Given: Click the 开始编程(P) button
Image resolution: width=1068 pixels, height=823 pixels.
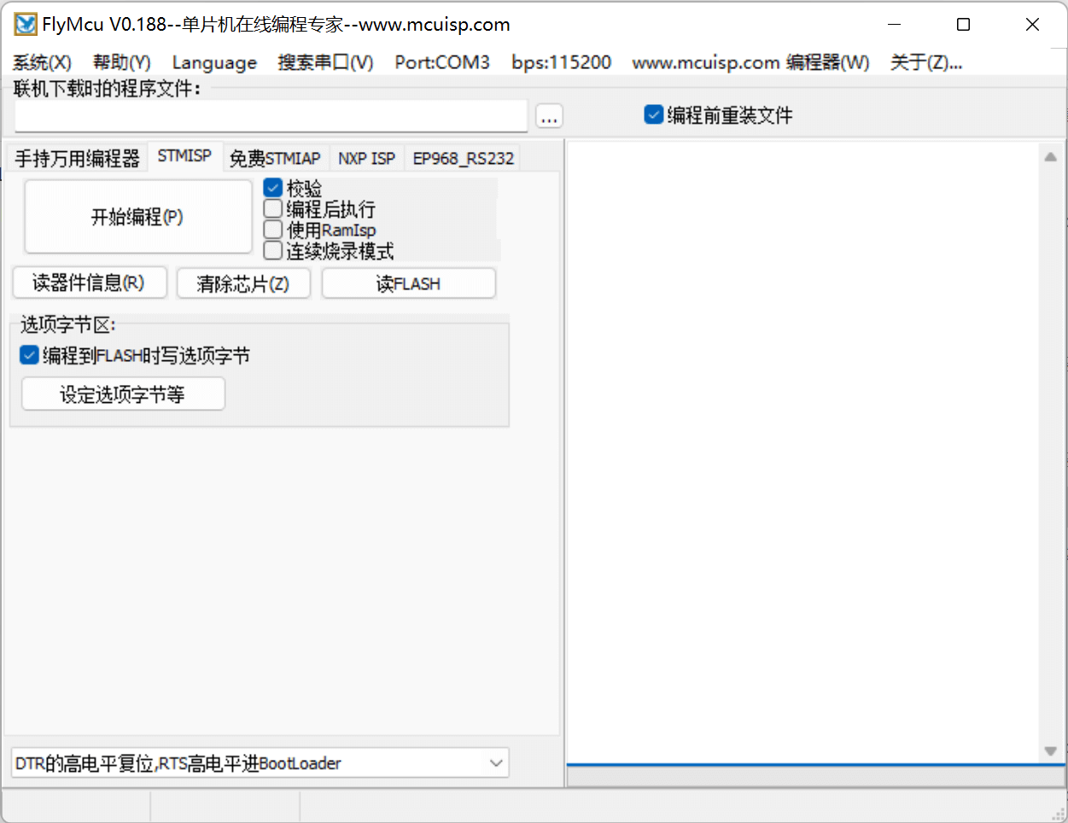Looking at the screenshot, I should tap(137, 215).
